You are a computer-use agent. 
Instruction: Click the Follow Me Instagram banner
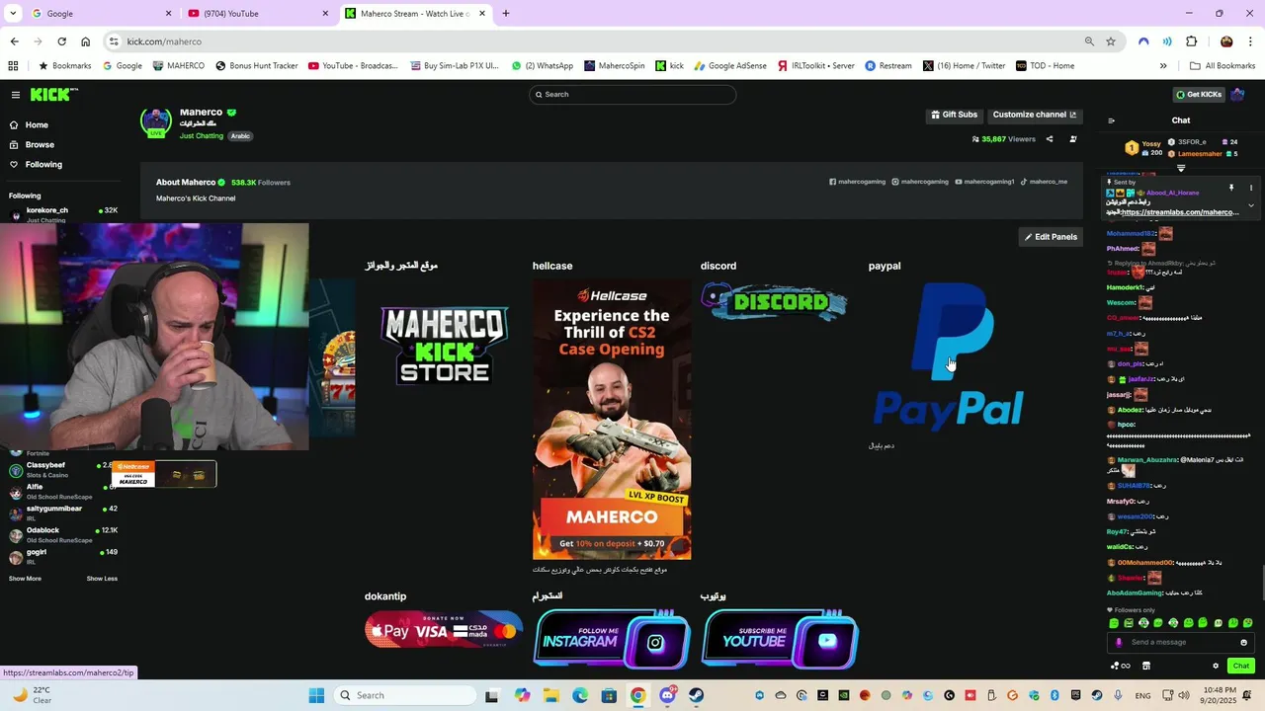pyautogui.click(x=612, y=639)
